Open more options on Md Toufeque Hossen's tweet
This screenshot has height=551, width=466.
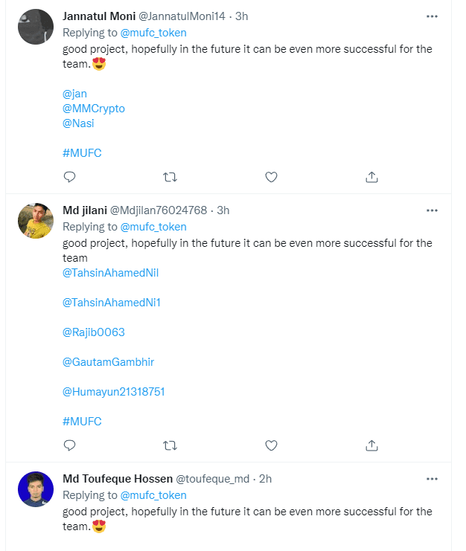(x=432, y=479)
